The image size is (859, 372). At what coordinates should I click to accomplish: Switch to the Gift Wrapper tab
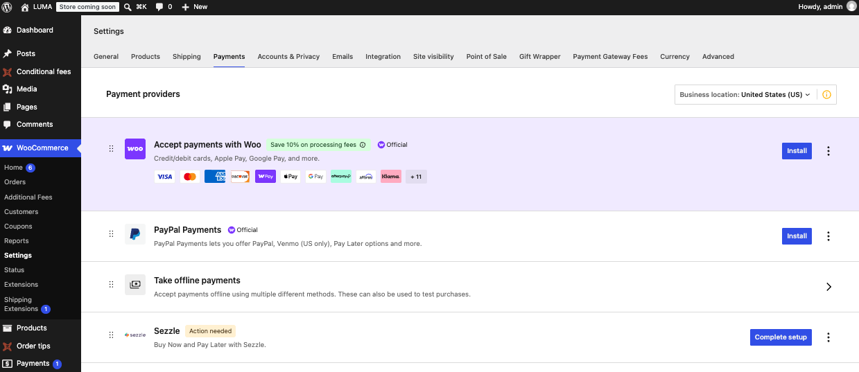pos(539,57)
